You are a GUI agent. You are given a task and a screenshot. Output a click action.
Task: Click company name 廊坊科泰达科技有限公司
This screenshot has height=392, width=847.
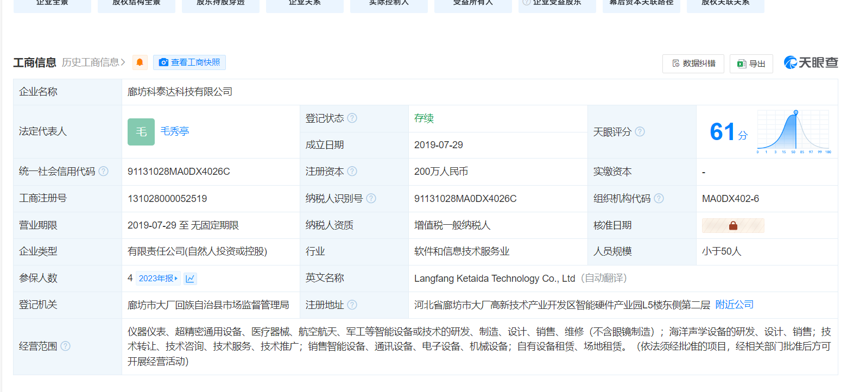(180, 92)
